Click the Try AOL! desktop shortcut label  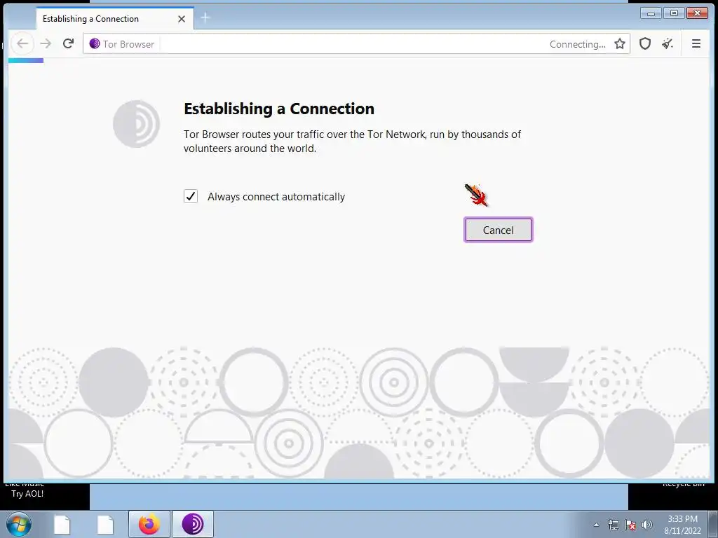(27, 494)
